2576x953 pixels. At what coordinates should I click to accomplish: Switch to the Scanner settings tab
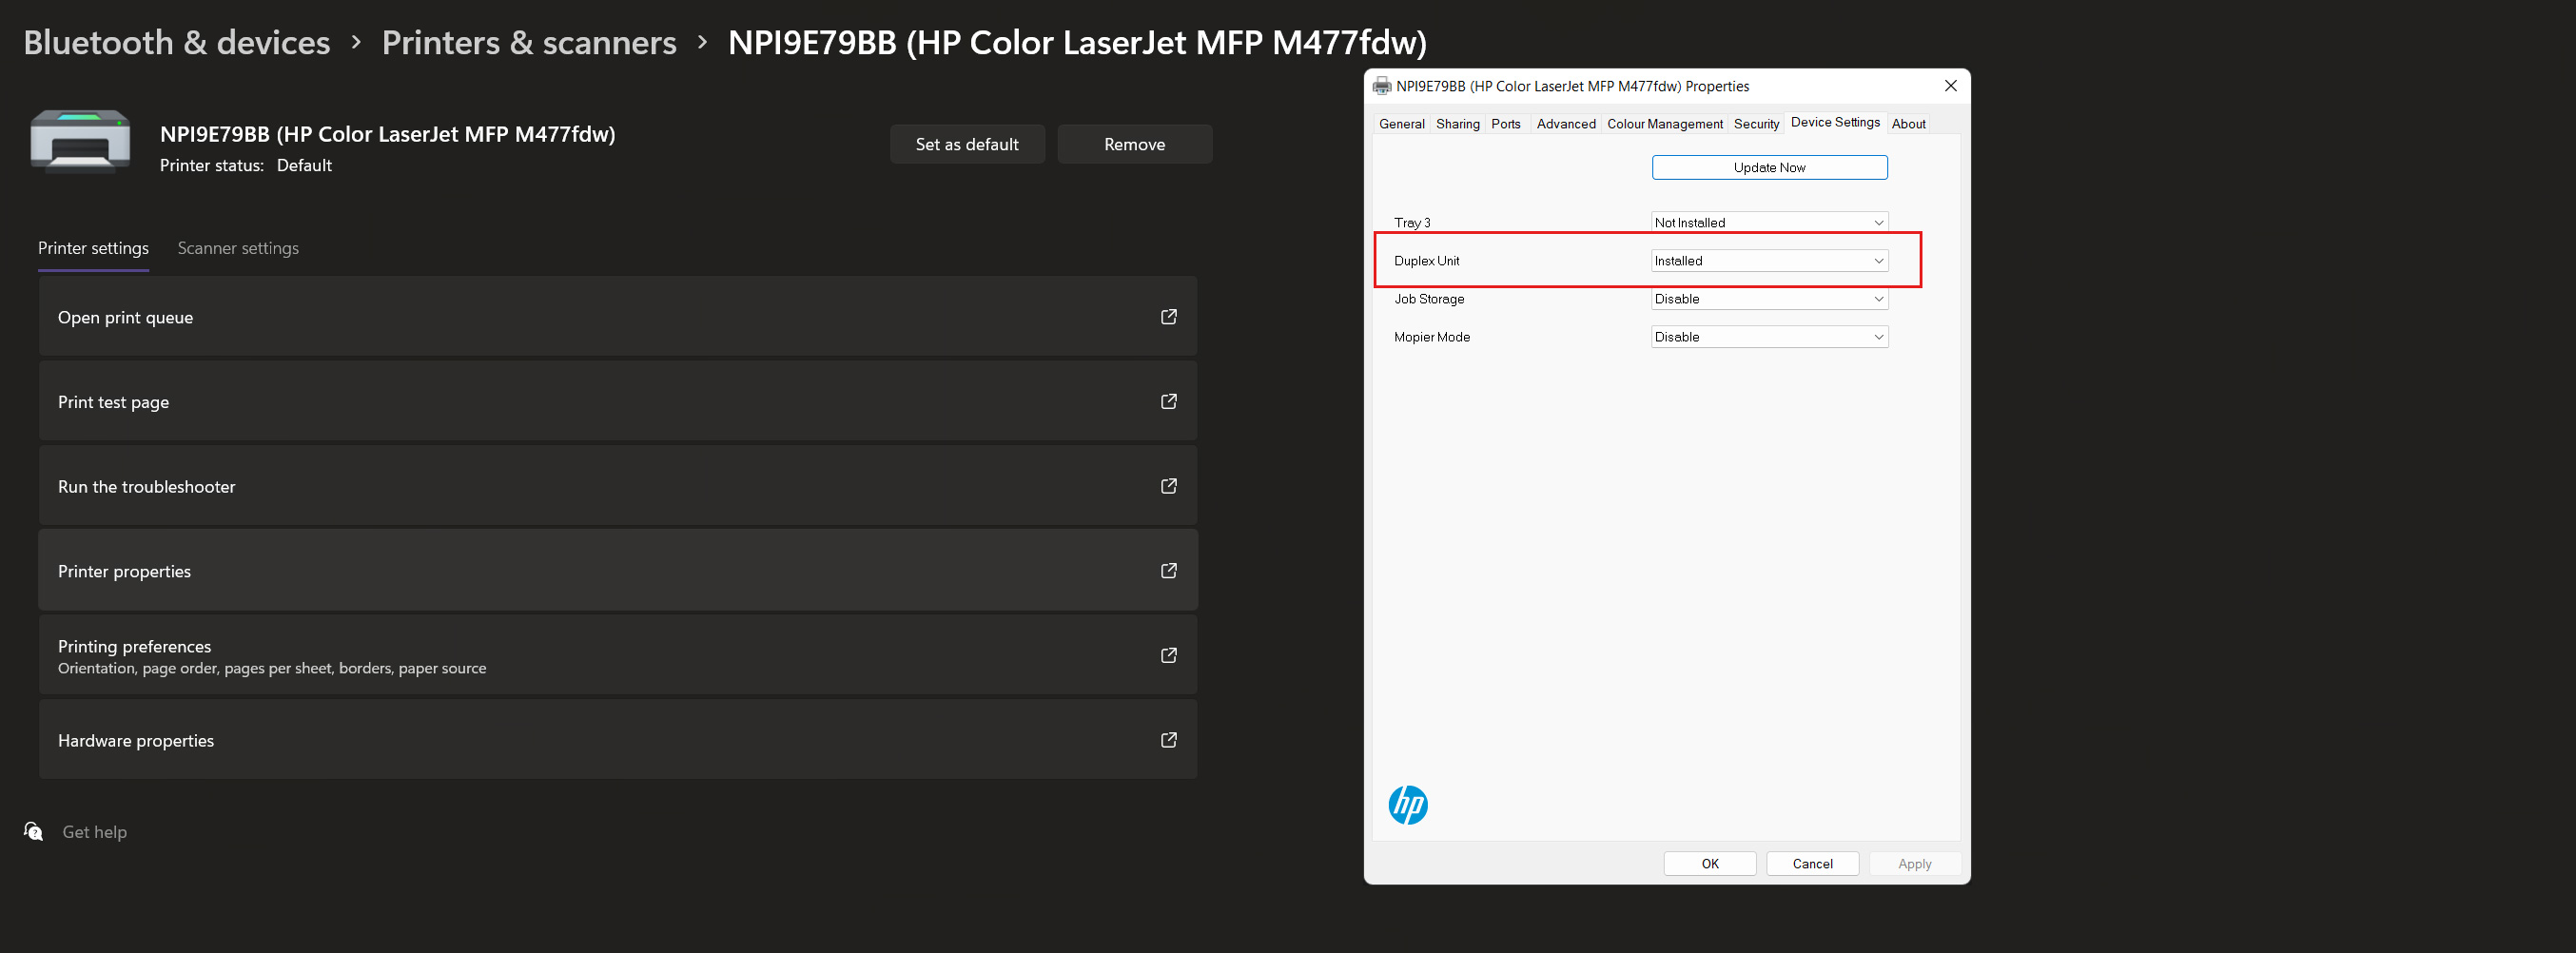[238, 248]
